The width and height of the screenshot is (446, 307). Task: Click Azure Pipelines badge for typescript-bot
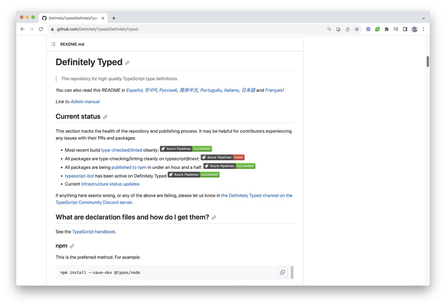[x=194, y=175]
